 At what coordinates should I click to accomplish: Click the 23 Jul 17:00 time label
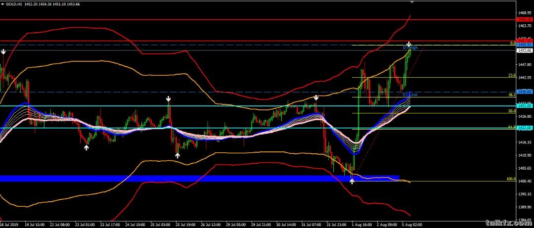coord(110,225)
